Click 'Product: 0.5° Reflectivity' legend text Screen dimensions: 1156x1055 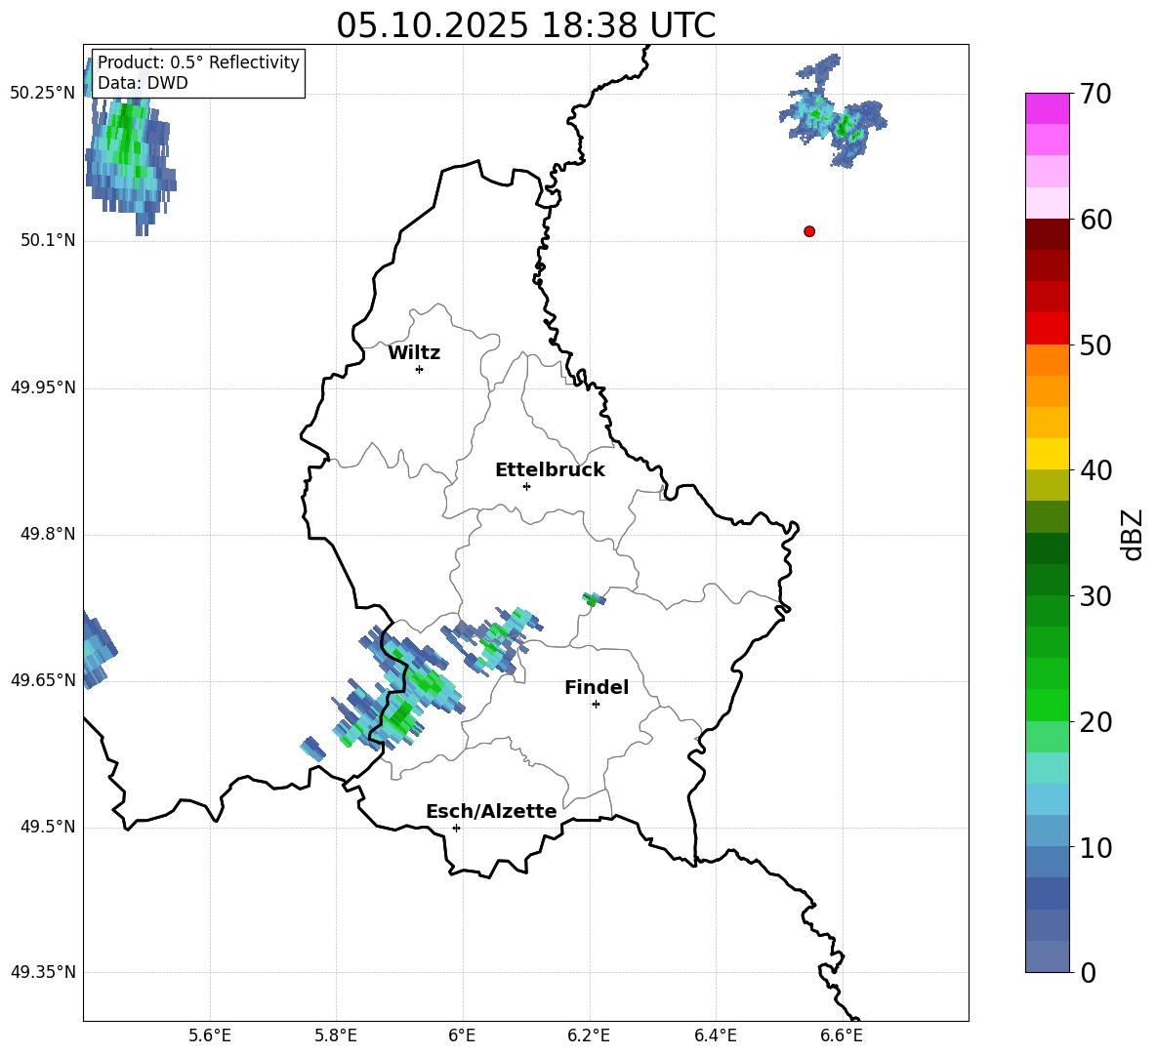tap(198, 61)
